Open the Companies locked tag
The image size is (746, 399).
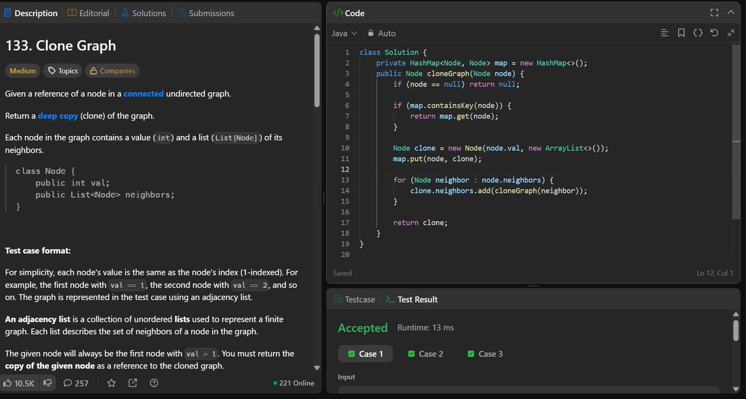pyautogui.click(x=113, y=71)
